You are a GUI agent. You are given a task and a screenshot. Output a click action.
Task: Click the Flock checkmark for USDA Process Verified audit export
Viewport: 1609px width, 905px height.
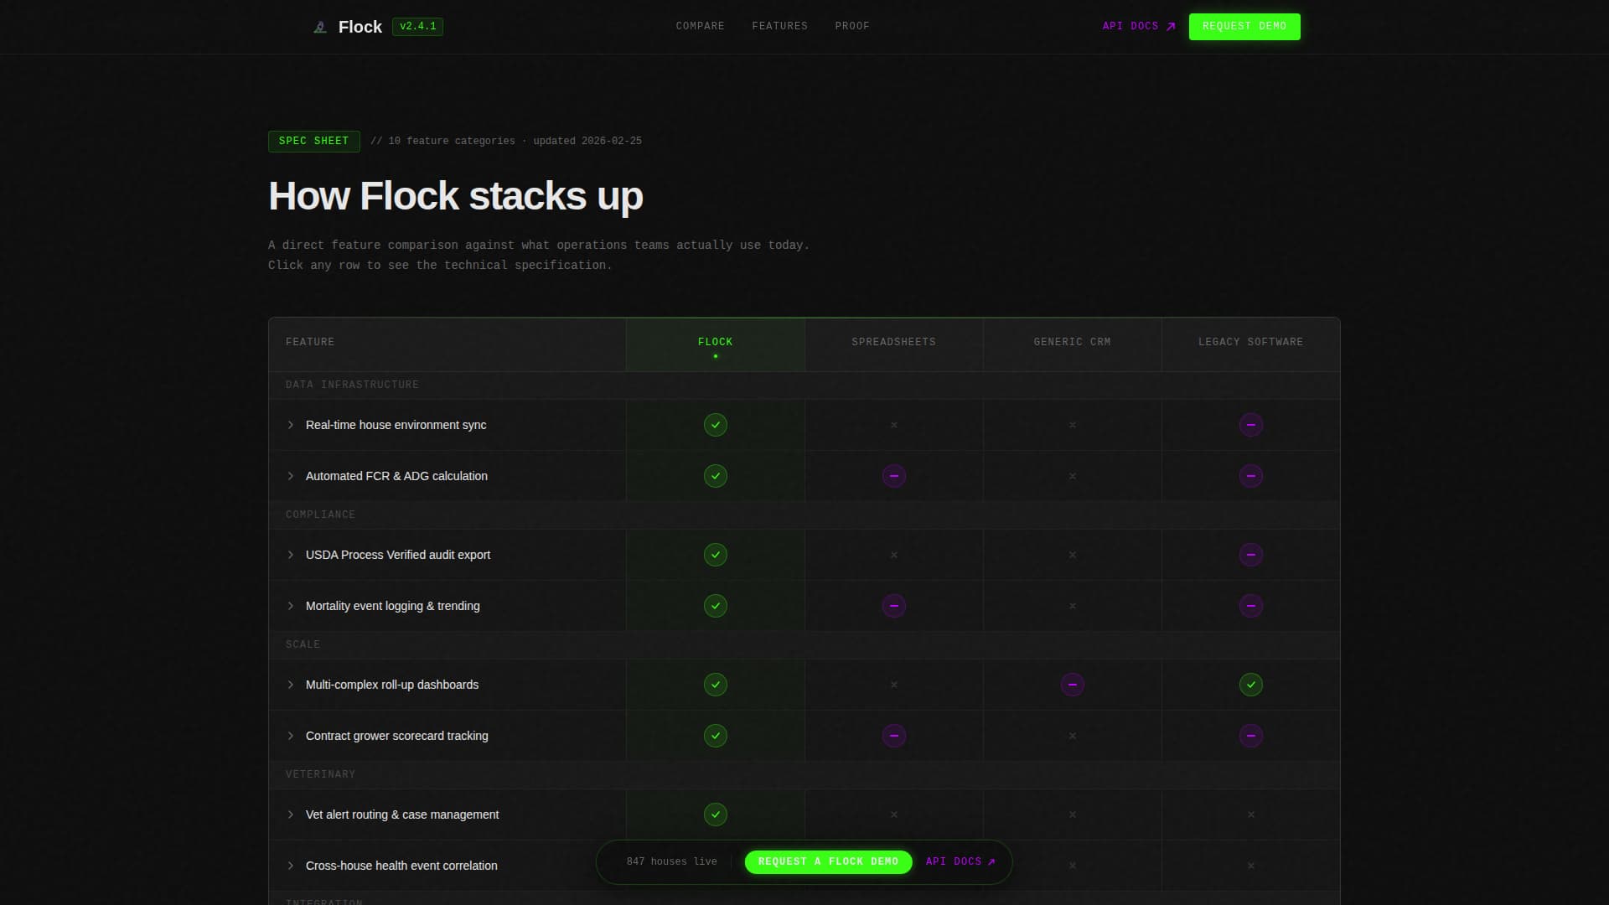(715, 555)
